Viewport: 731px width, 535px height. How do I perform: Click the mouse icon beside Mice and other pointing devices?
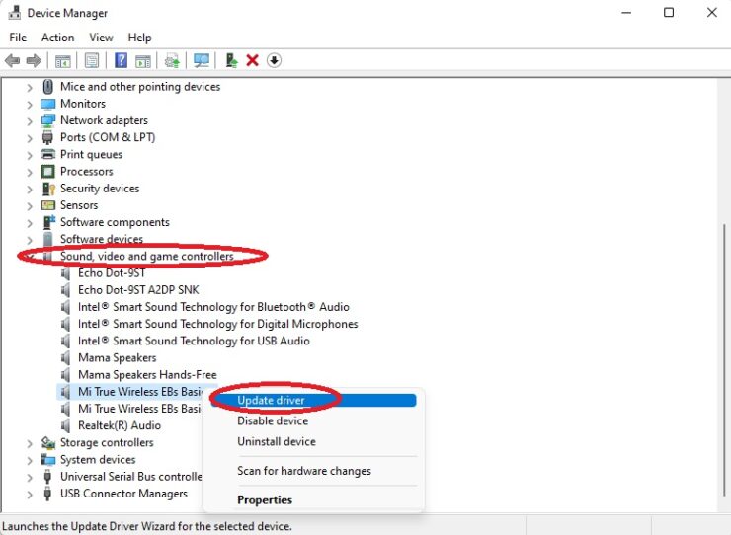47,87
